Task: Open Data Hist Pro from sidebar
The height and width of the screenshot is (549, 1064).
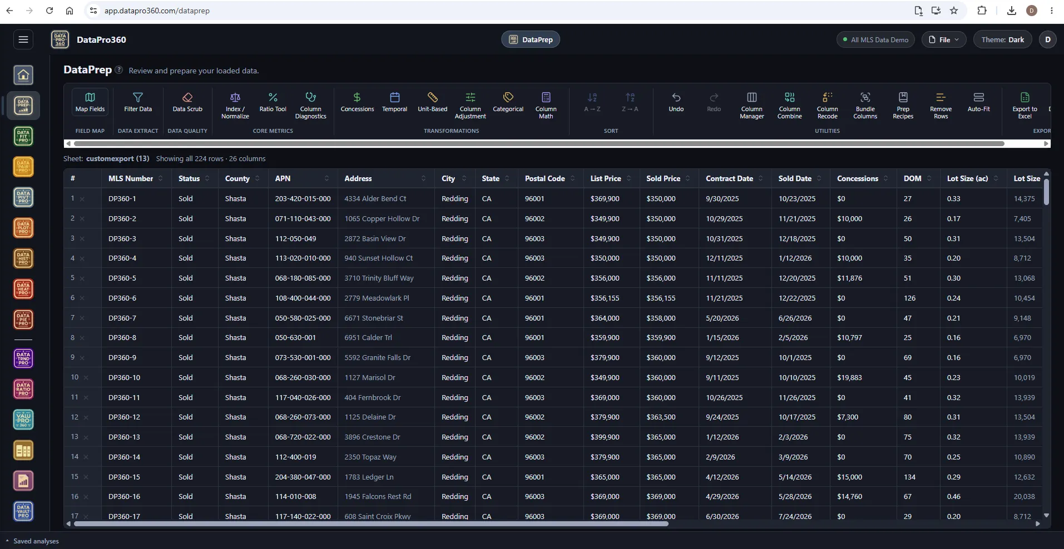Action: 23,258
